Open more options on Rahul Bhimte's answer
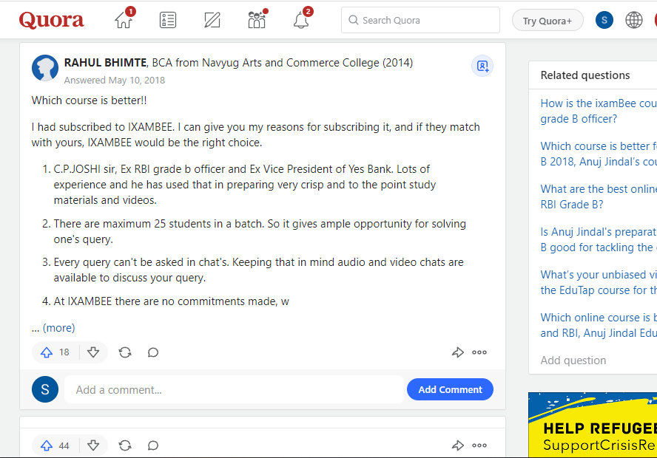This screenshot has height=458, width=657. click(x=479, y=352)
